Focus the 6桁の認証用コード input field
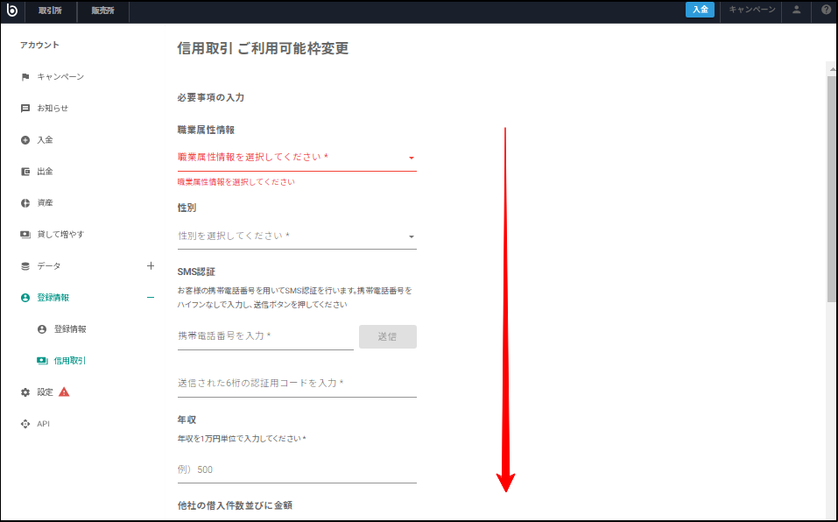The image size is (838, 522). (297, 384)
